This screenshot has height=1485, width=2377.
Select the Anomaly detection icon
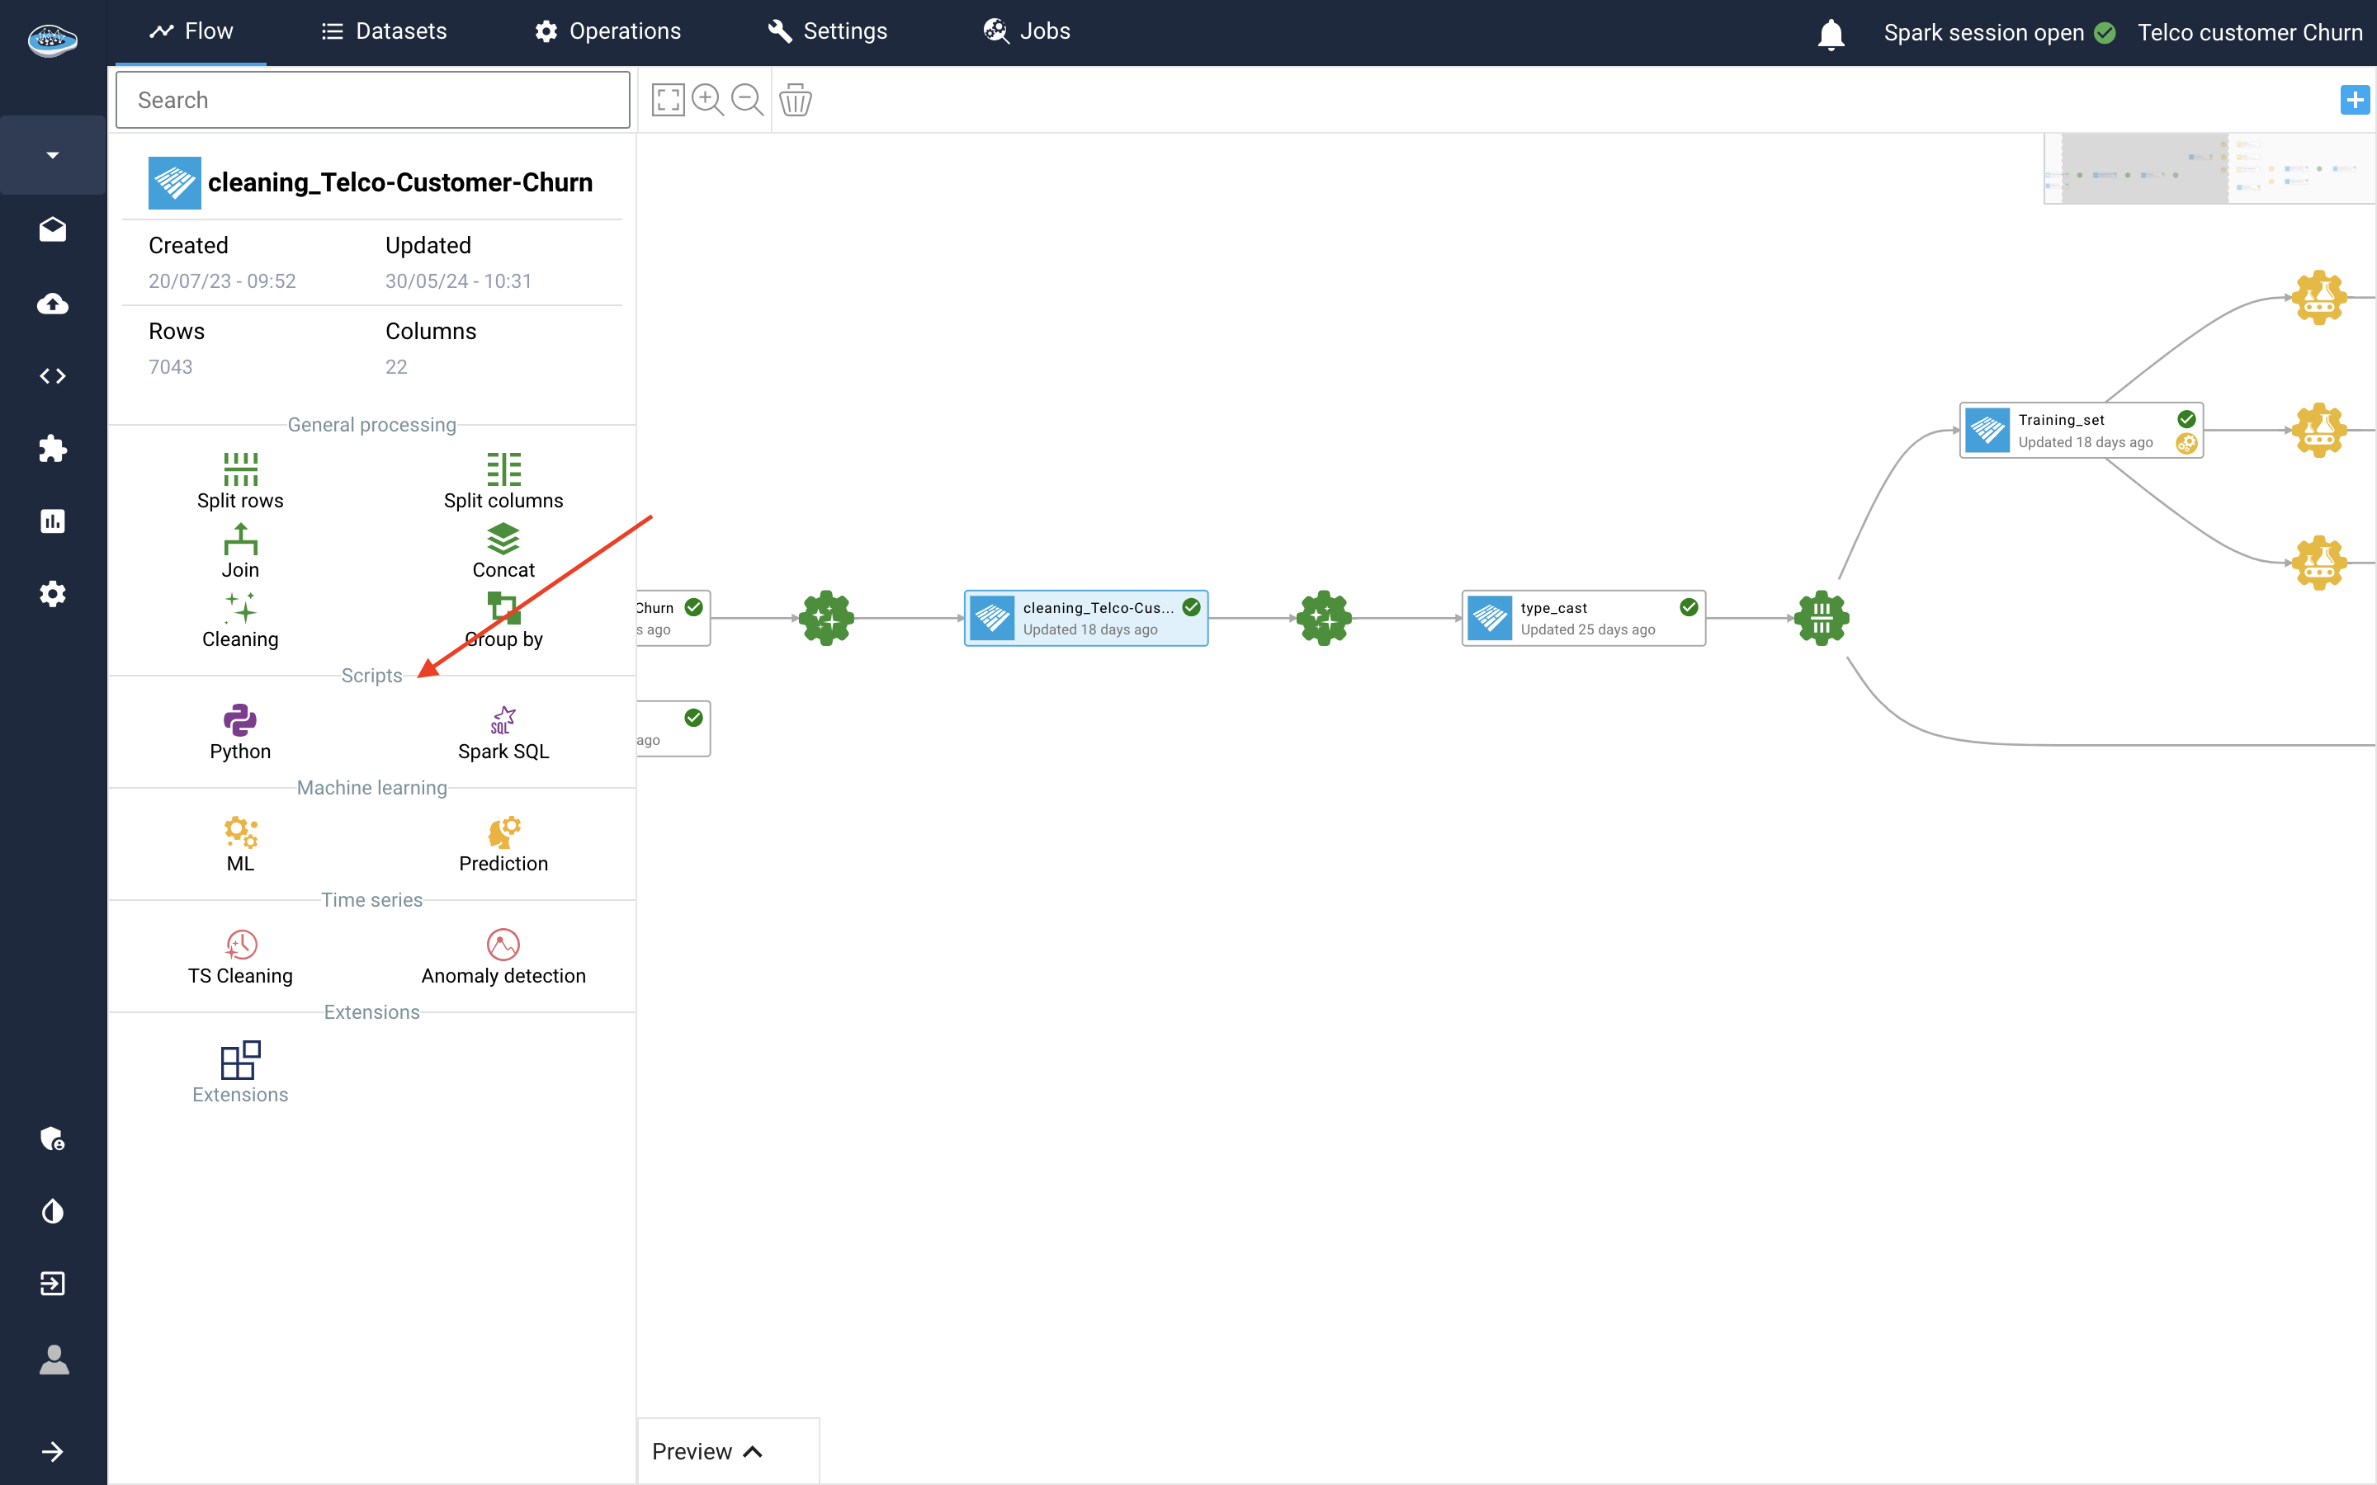(503, 944)
